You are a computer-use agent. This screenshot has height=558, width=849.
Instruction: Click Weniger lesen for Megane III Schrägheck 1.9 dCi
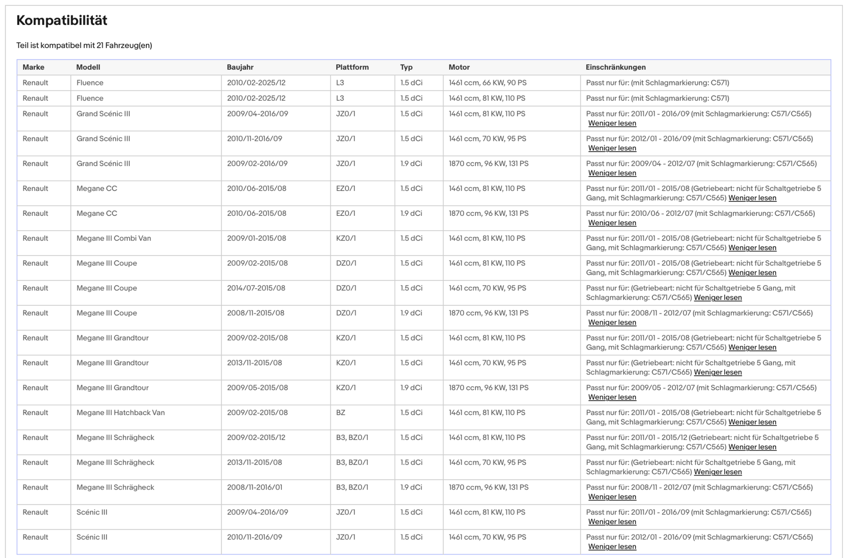[x=612, y=497]
